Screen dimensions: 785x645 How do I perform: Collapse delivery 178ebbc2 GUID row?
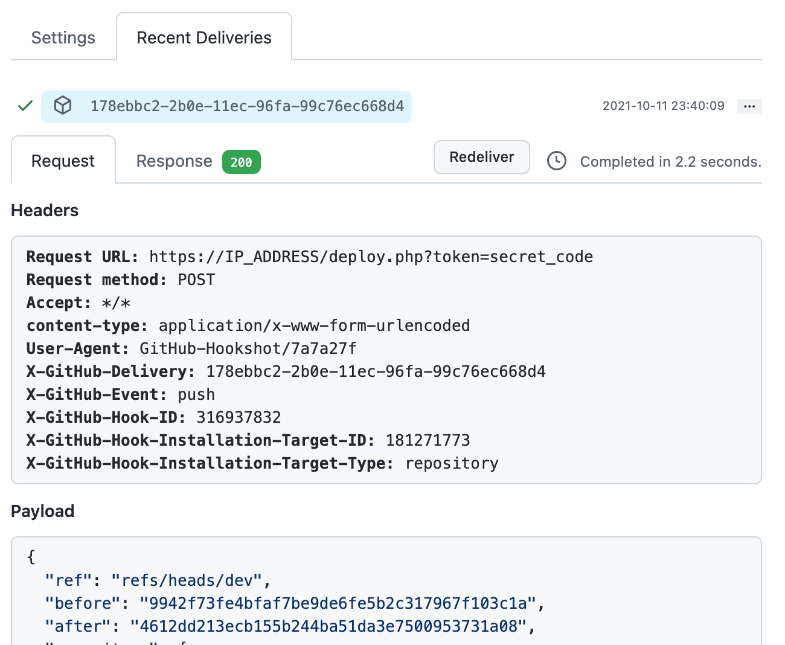click(x=247, y=106)
